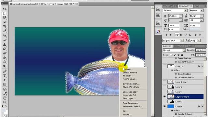Toggle Strikethrough text style

coord(200,35)
